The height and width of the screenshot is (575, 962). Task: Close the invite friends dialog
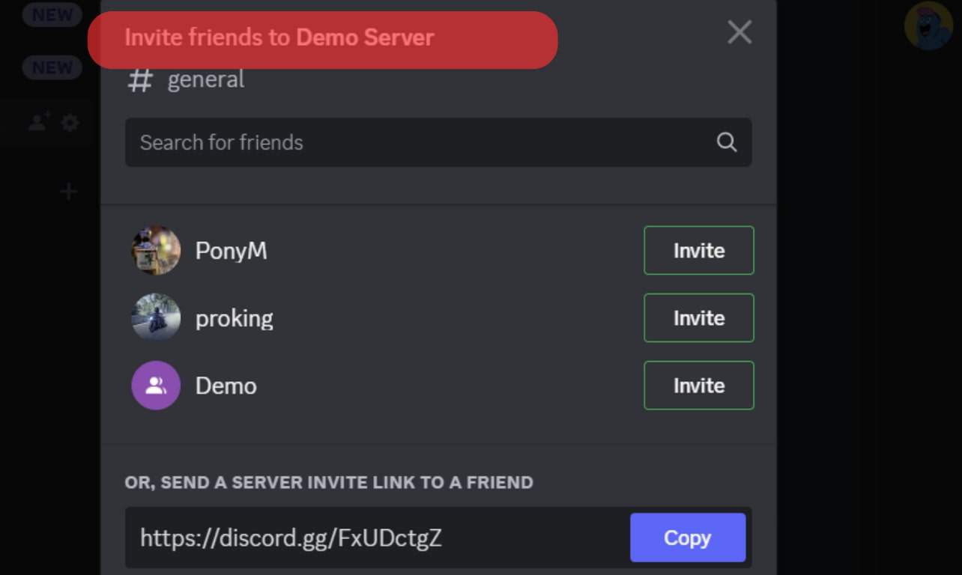pos(739,32)
